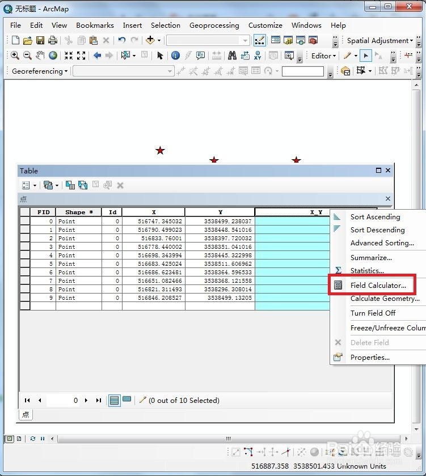The image size is (426, 476).
Task: Show all records view button
Action: 114,401
